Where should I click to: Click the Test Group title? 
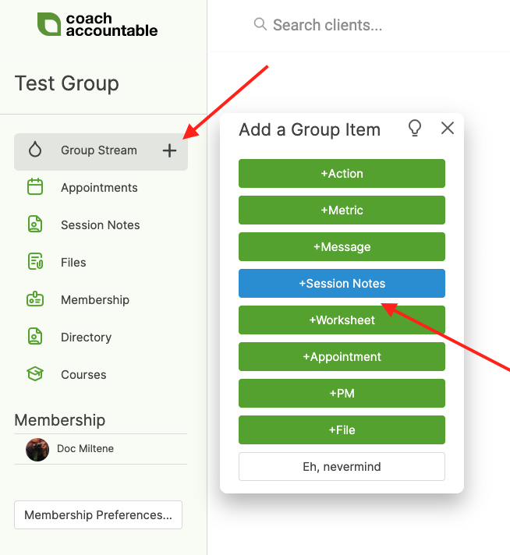point(66,83)
